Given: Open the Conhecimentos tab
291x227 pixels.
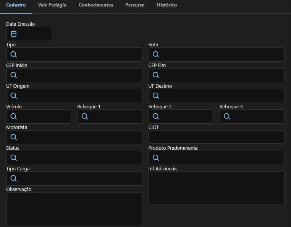Looking at the screenshot, I should [x=96, y=5].
